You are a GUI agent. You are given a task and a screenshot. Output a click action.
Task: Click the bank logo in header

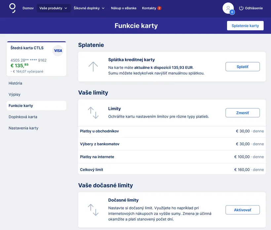[x=12, y=8]
